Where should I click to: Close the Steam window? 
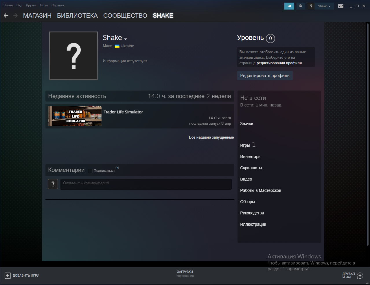tap(364, 6)
